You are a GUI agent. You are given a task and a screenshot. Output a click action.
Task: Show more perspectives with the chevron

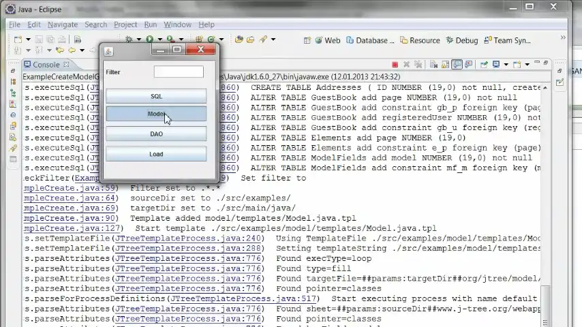563,37
